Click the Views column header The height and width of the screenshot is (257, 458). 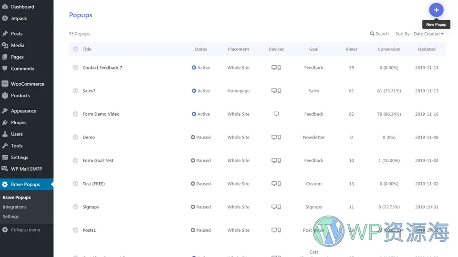(351, 49)
